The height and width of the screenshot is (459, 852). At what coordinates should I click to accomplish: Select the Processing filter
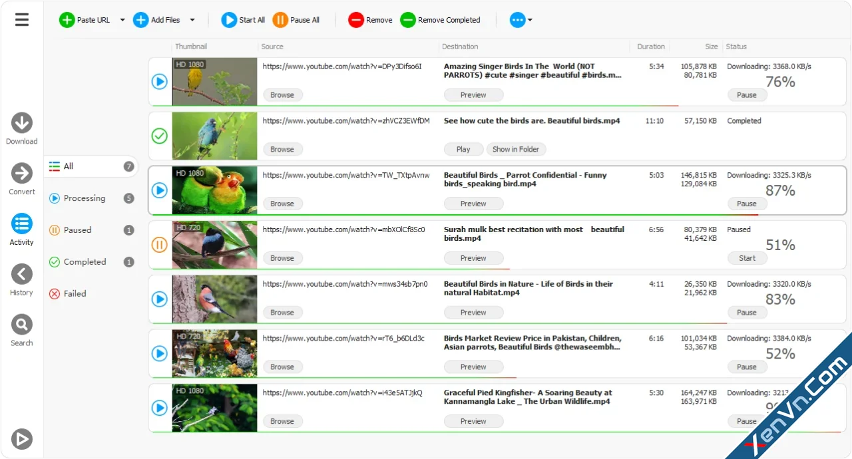(91, 198)
